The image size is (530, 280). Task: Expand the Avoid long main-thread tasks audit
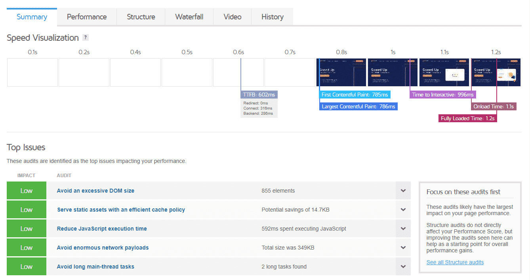[403, 266]
